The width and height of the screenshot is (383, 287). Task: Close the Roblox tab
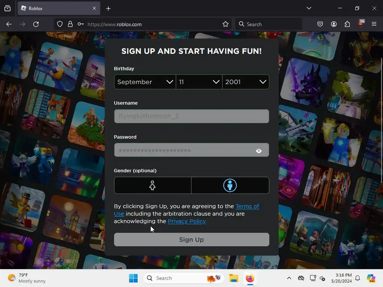coord(94,8)
